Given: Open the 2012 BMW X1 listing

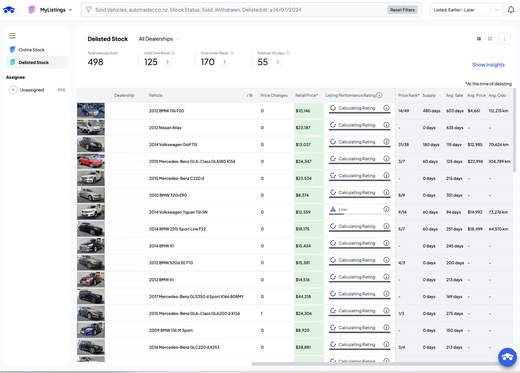Looking at the screenshot, I should [x=161, y=280].
